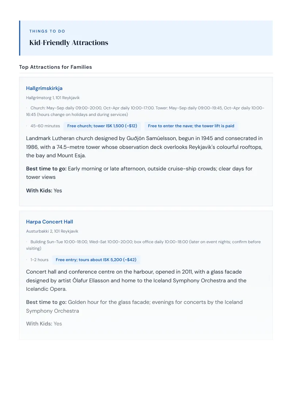Click the Harpa concert hall description paragraph
The image size is (292, 414).
pyautogui.click(x=136, y=281)
